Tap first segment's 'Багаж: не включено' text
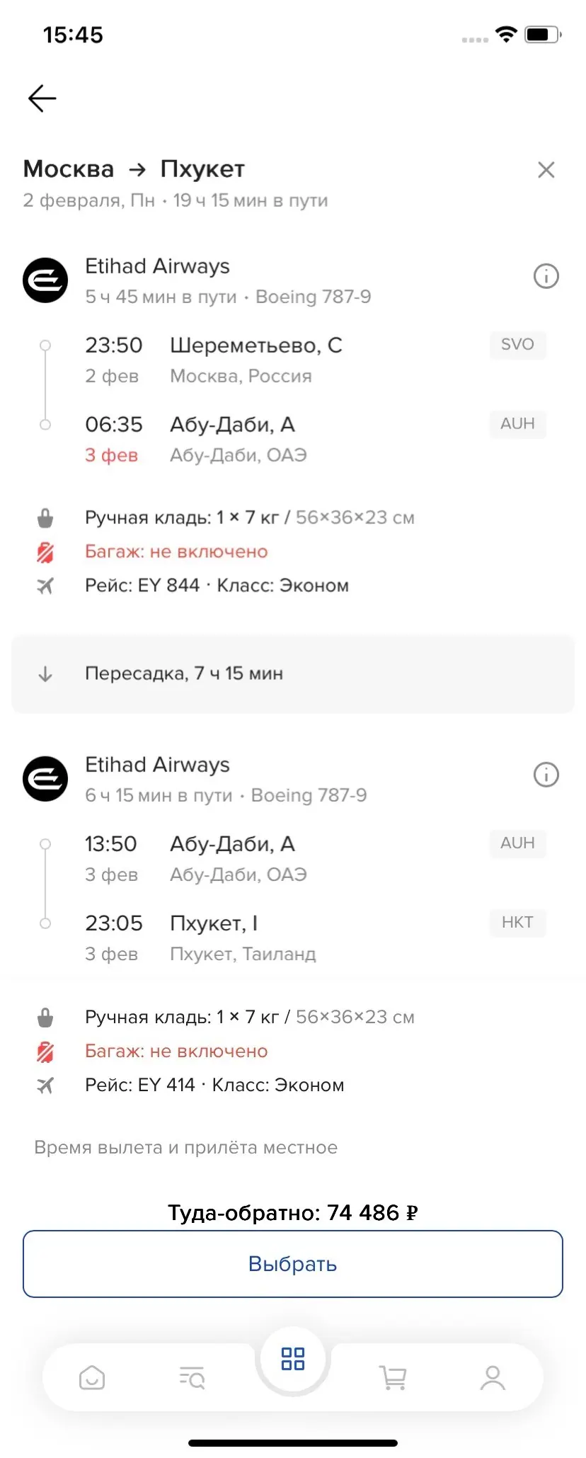 click(176, 552)
